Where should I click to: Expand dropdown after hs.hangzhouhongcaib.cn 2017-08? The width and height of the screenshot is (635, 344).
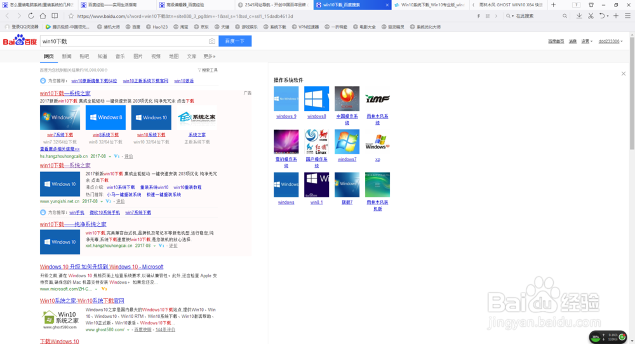click(110, 157)
